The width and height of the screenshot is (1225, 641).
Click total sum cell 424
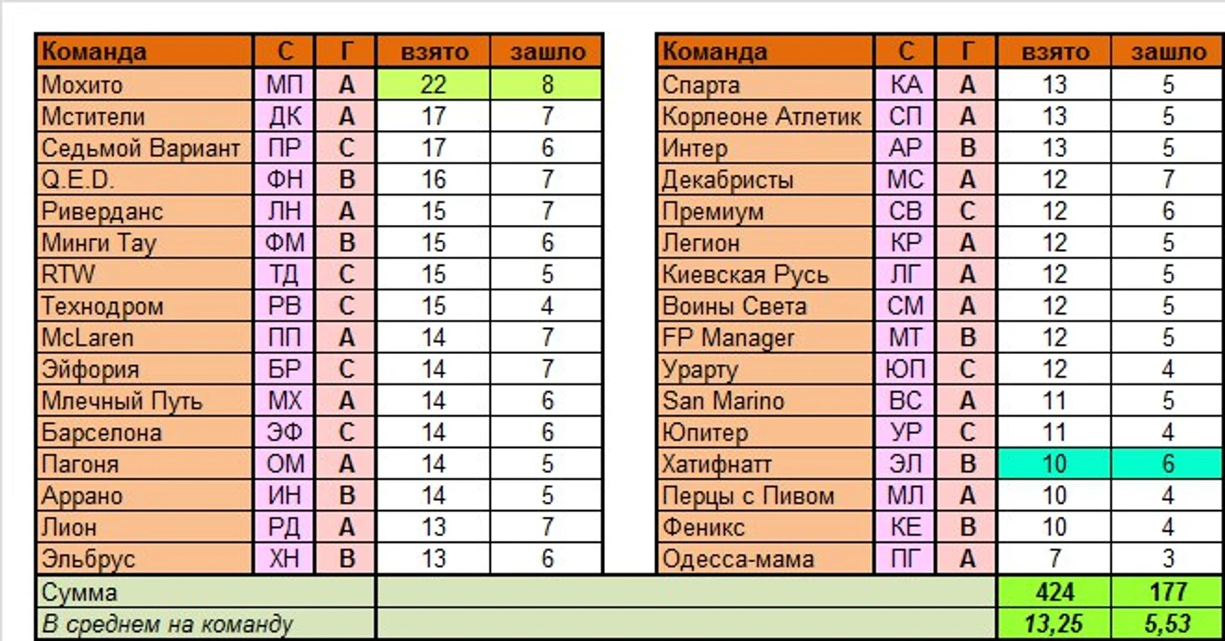pyautogui.click(x=1054, y=592)
